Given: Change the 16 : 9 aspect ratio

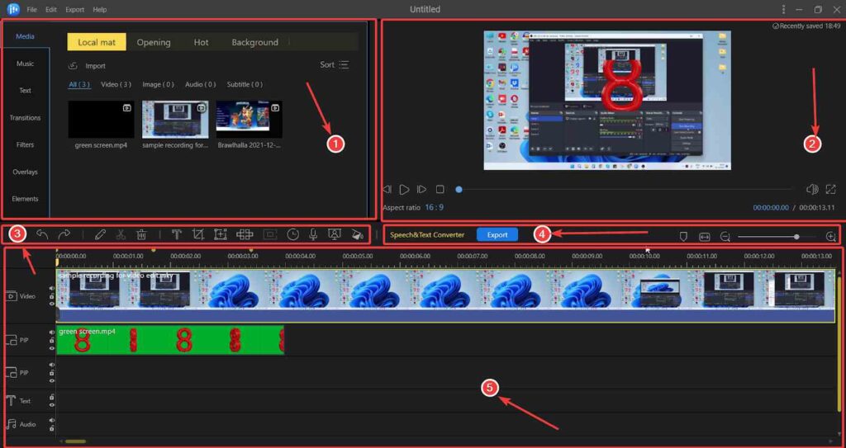Looking at the screenshot, I should [435, 207].
